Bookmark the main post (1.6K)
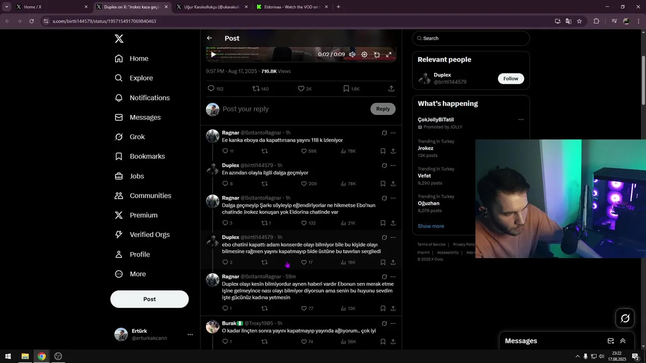 (x=351, y=89)
